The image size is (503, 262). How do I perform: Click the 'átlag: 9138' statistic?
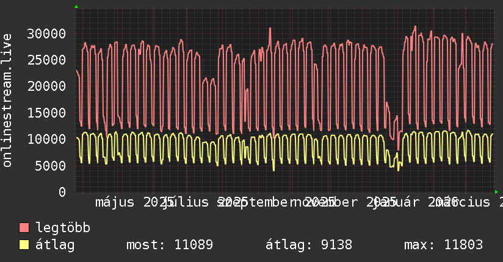309,245
